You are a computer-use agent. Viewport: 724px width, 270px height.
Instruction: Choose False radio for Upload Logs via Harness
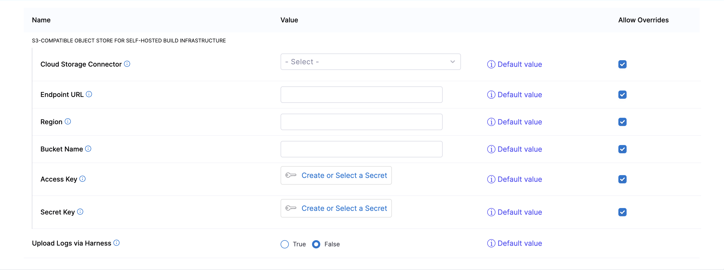coord(316,244)
